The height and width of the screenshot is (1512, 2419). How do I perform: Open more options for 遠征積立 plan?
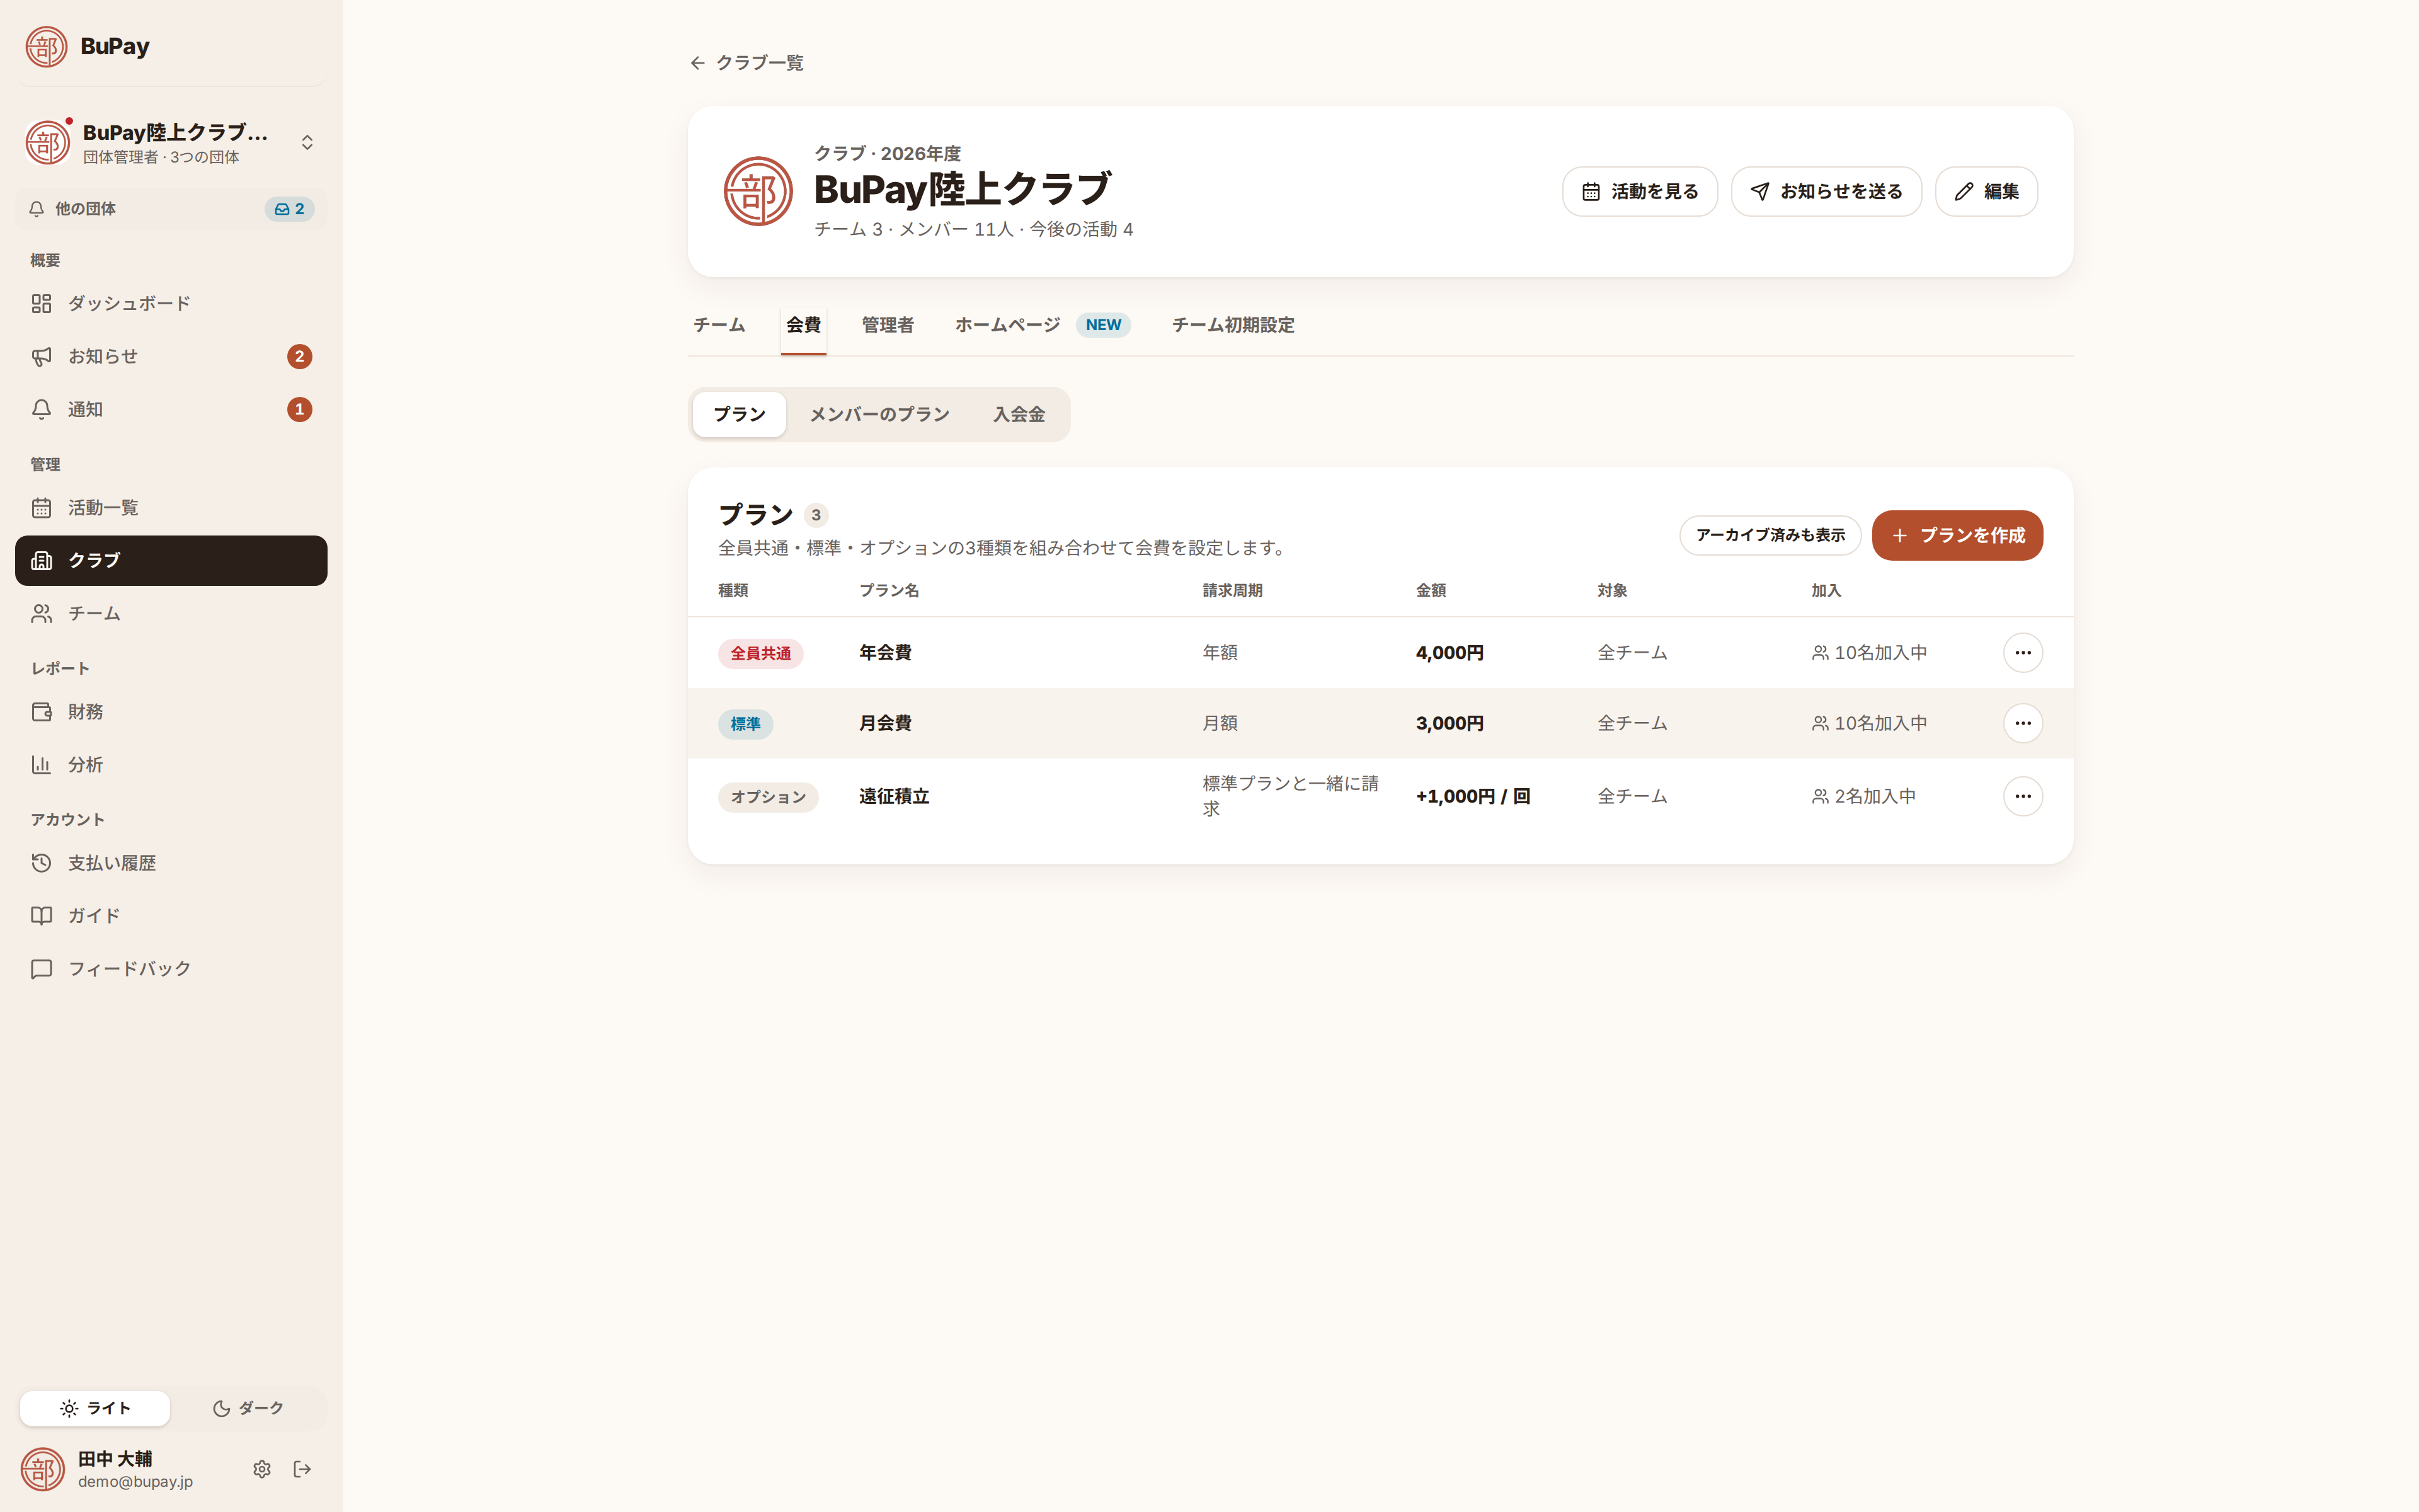(2022, 797)
